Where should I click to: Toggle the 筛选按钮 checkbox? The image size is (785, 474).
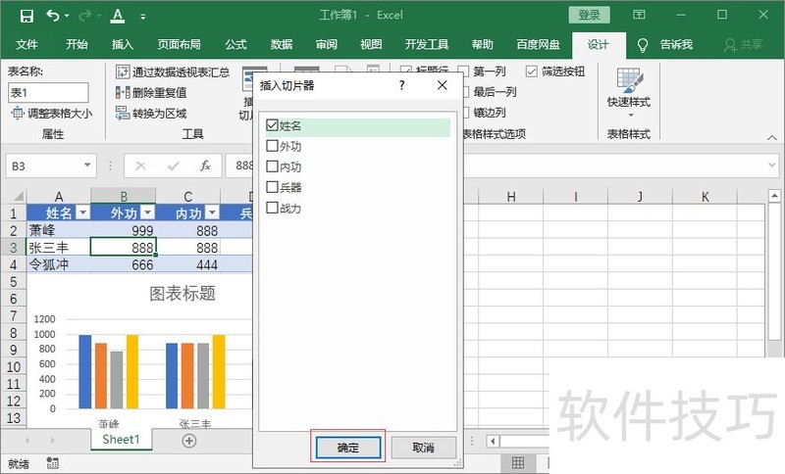click(x=531, y=71)
